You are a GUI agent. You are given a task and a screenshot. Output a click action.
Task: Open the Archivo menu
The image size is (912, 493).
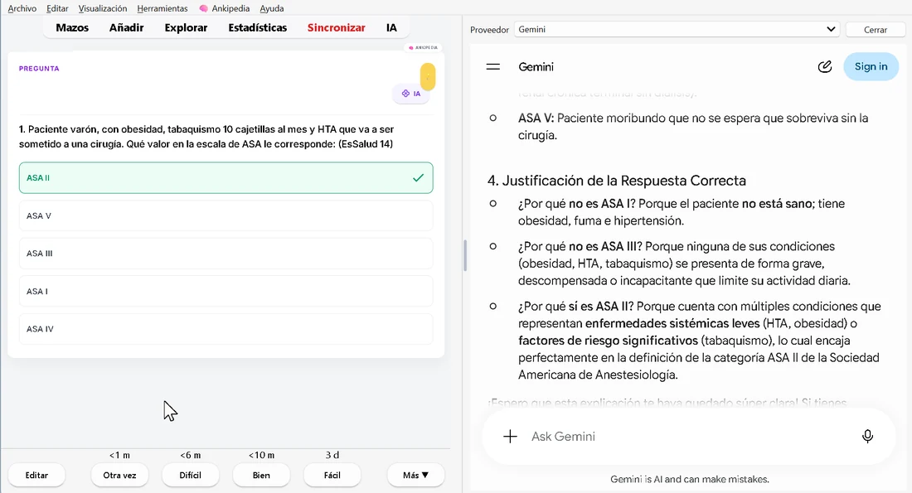click(x=22, y=9)
